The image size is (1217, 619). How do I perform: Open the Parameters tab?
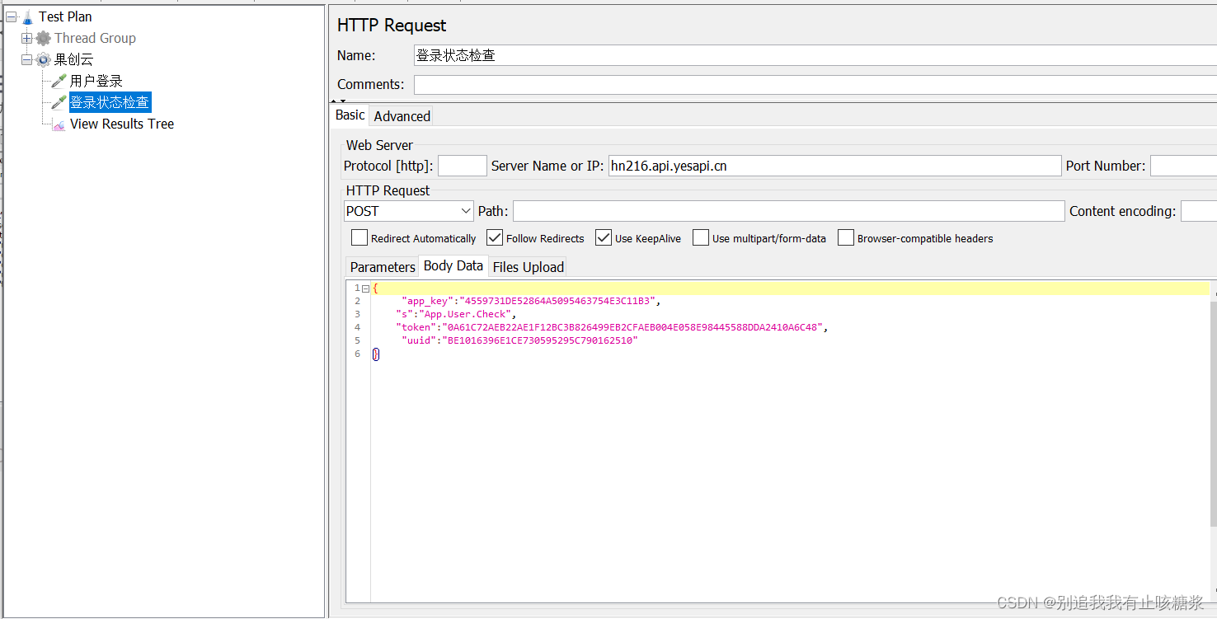tap(383, 267)
